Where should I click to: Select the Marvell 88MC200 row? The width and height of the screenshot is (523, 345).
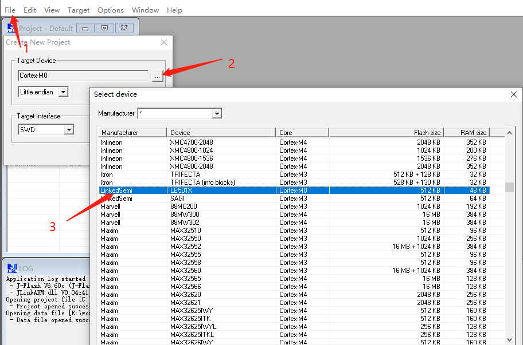(295, 207)
